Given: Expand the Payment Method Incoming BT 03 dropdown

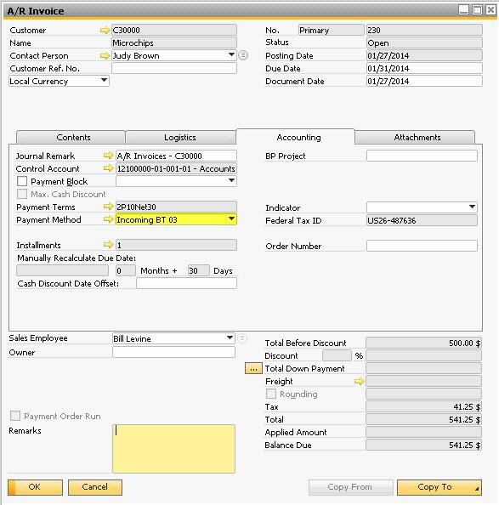Looking at the screenshot, I should tap(231, 219).
